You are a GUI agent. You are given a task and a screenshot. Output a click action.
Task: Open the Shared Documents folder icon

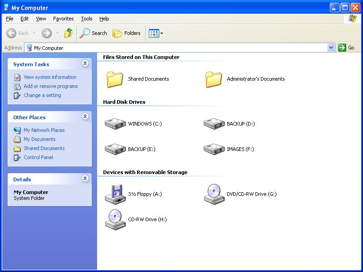115,79
